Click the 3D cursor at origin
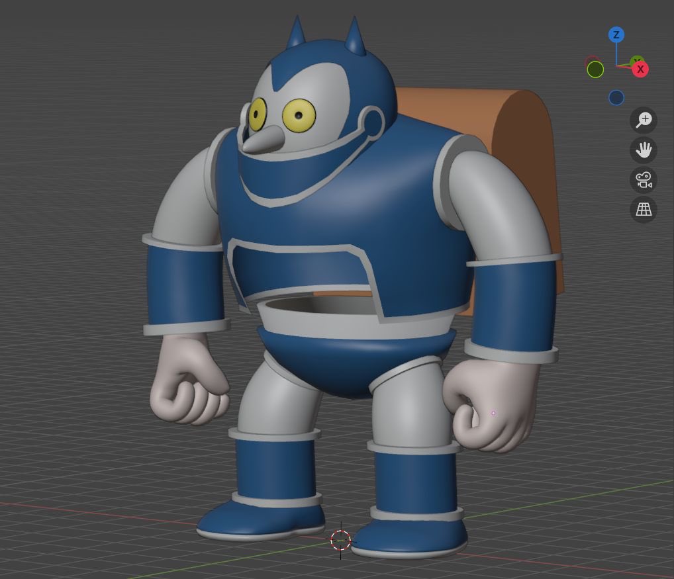 coord(341,541)
